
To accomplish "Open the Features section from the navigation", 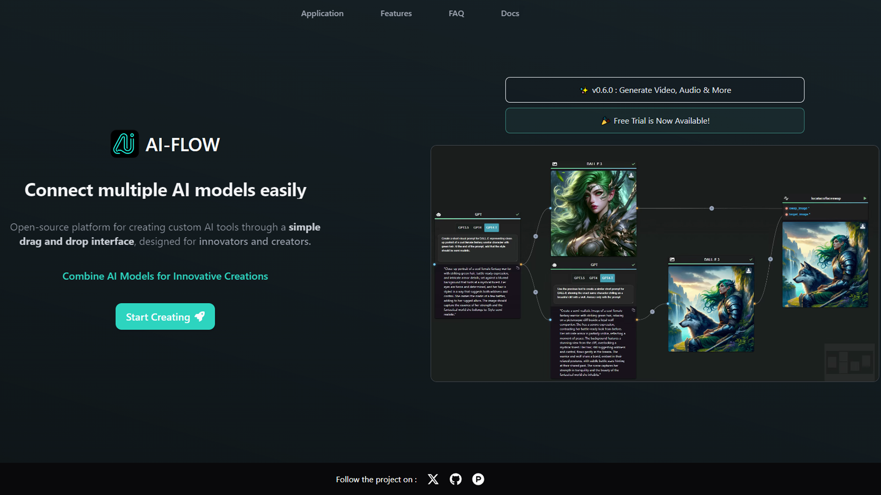I will [396, 13].
